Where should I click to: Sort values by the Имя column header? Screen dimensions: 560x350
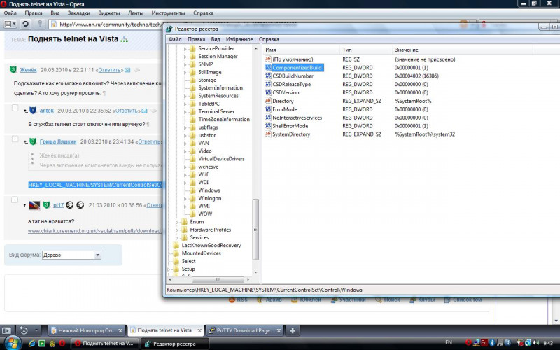click(301, 50)
